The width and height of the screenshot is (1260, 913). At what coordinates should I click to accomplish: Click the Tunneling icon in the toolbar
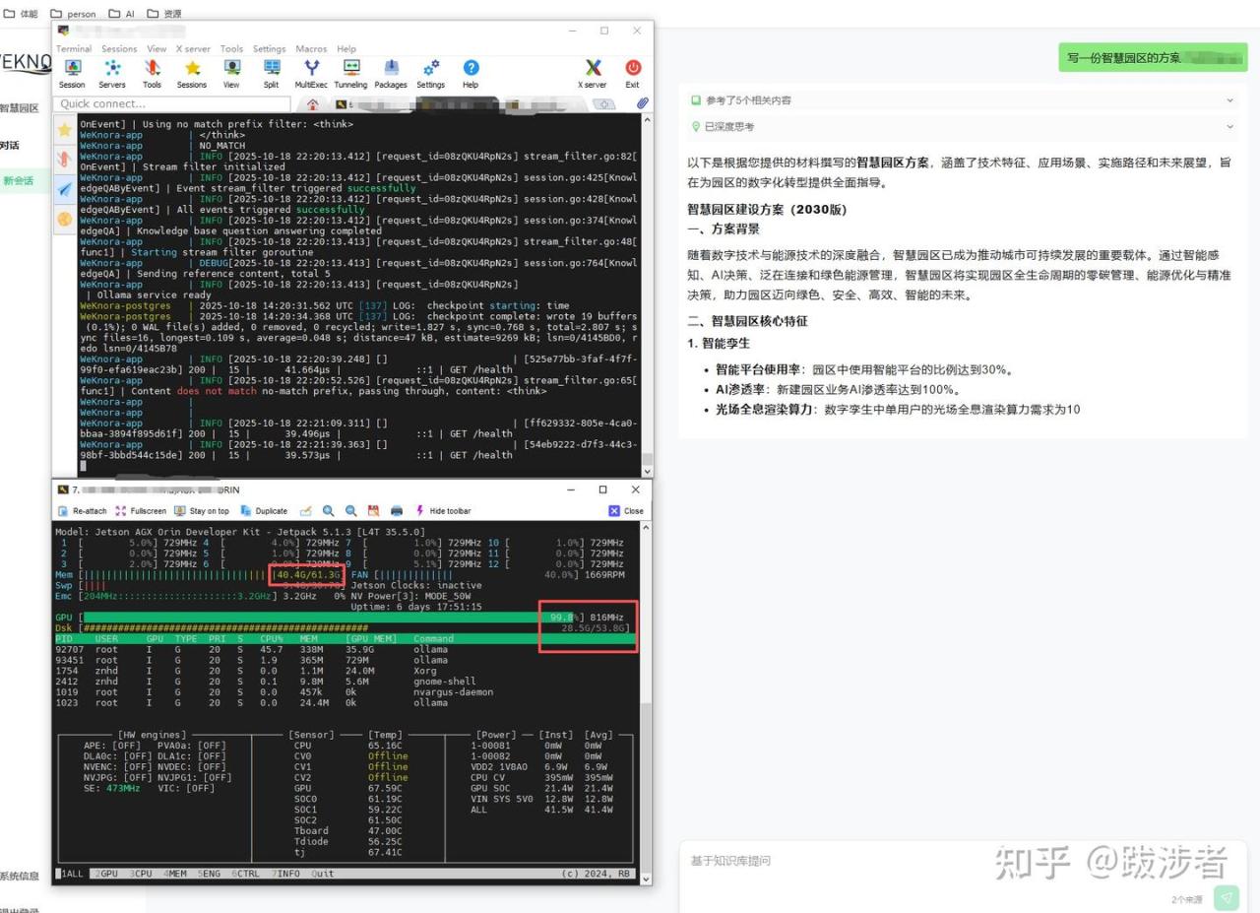(350, 73)
